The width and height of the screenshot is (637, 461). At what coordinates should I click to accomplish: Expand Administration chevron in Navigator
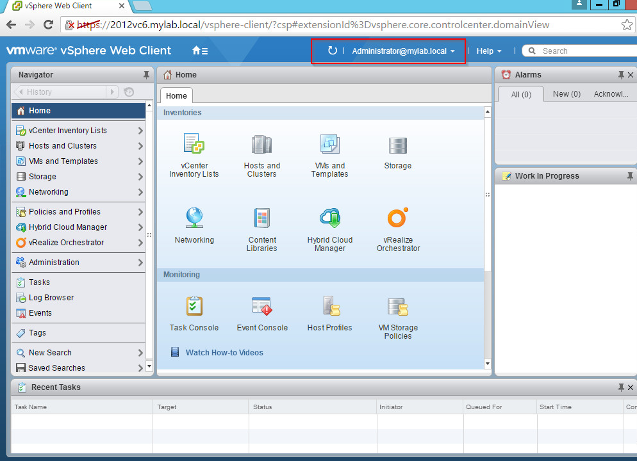click(x=140, y=262)
